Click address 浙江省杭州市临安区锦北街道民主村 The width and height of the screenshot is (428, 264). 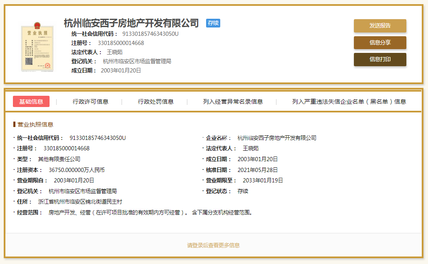(x=80, y=202)
